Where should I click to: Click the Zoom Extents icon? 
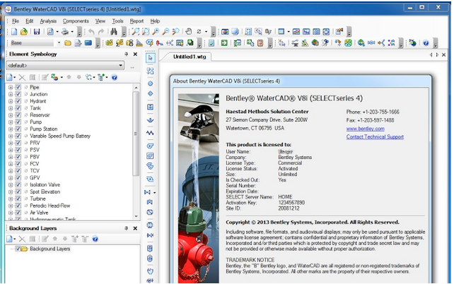pyautogui.click(x=136, y=32)
